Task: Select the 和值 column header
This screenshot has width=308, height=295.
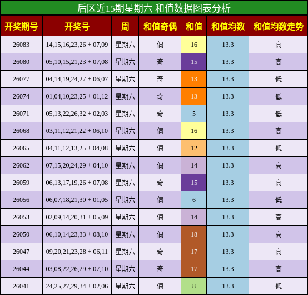Action: [194, 26]
